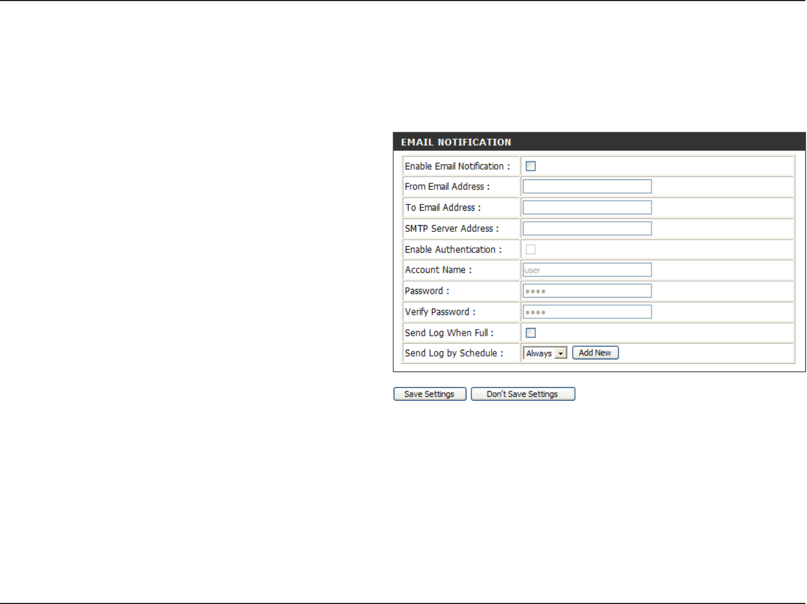Focus the SMTP Server Address field
The width and height of the screenshot is (807, 604).
click(x=587, y=229)
